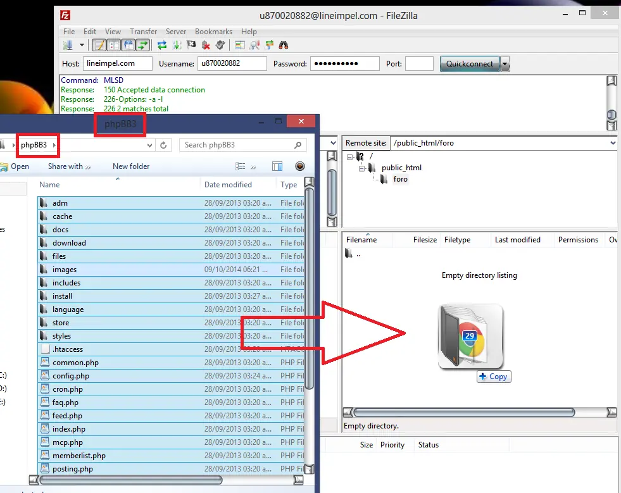Open the Quickconnect history dropdown

click(505, 64)
